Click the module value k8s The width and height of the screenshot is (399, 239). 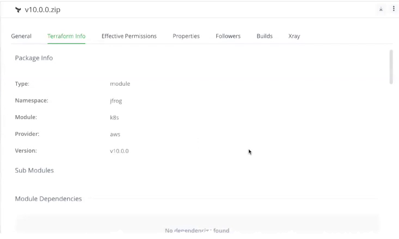click(x=114, y=117)
